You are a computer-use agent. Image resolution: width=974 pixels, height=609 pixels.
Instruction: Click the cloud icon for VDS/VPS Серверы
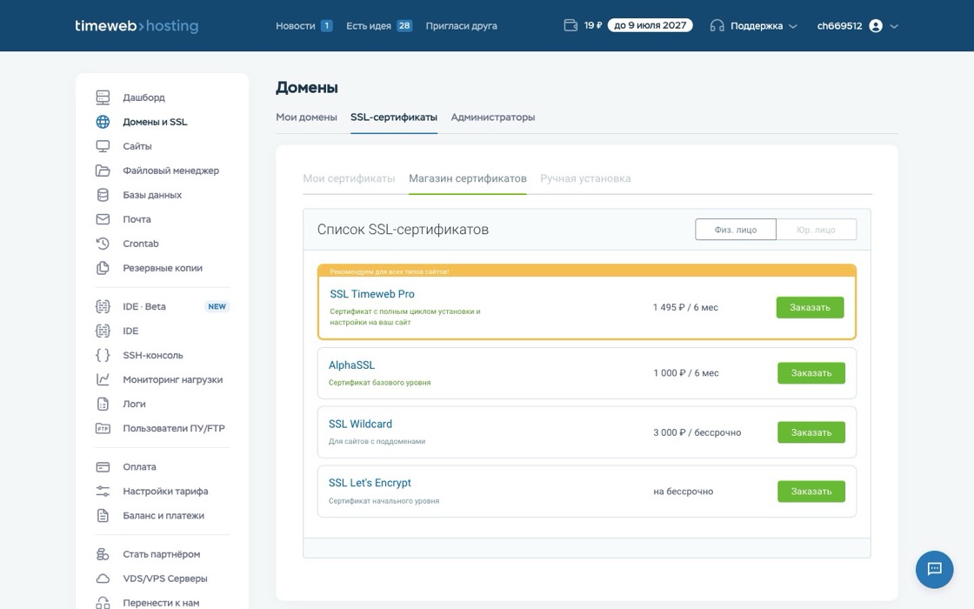(x=103, y=579)
